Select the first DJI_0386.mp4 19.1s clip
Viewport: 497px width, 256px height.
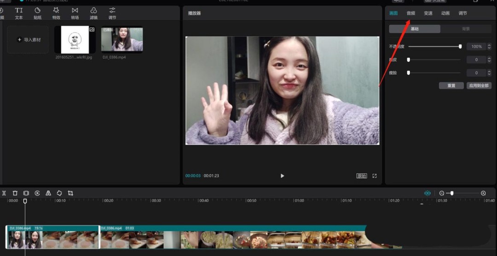(52, 237)
